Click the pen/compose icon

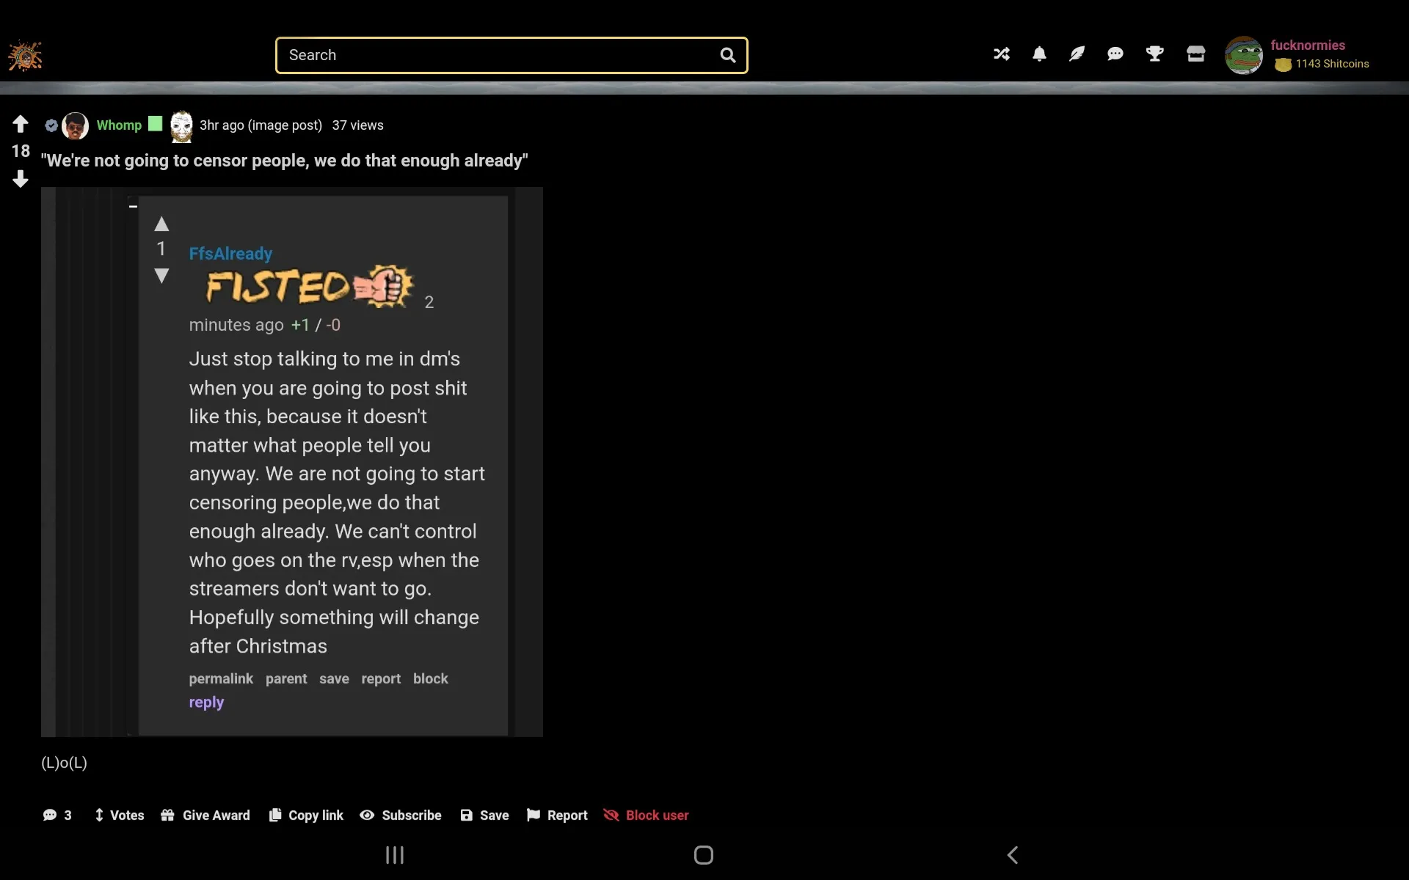pyautogui.click(x=1077, y=54)
